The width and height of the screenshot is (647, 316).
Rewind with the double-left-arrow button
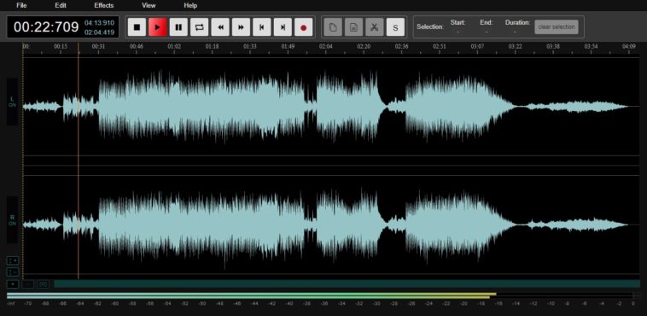(220, 27)
